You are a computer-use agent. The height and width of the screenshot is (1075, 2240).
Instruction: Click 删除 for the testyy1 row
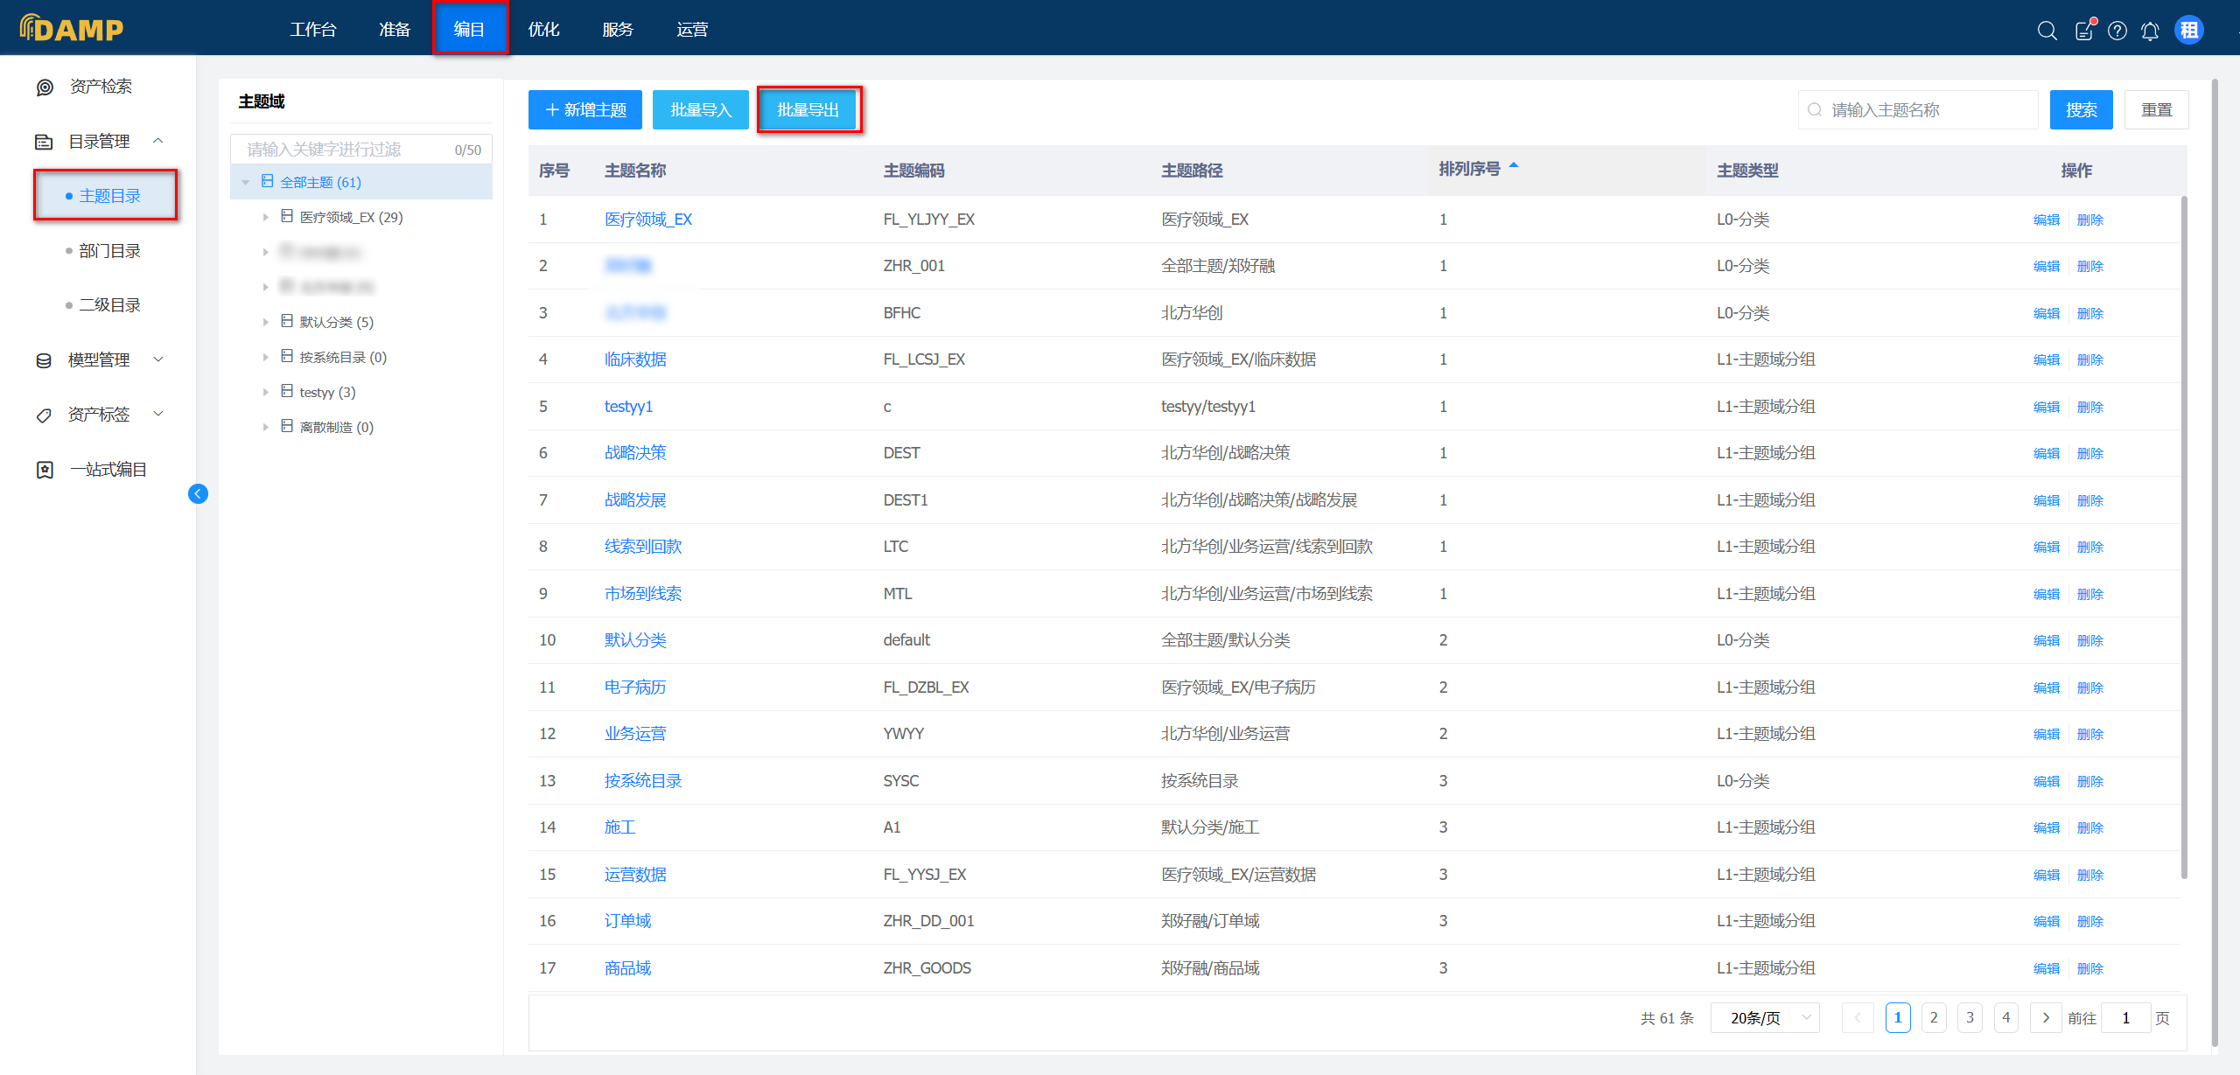tap(2089, 407)
